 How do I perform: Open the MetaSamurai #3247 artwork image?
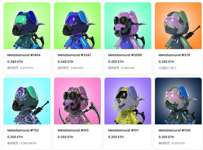77,26
